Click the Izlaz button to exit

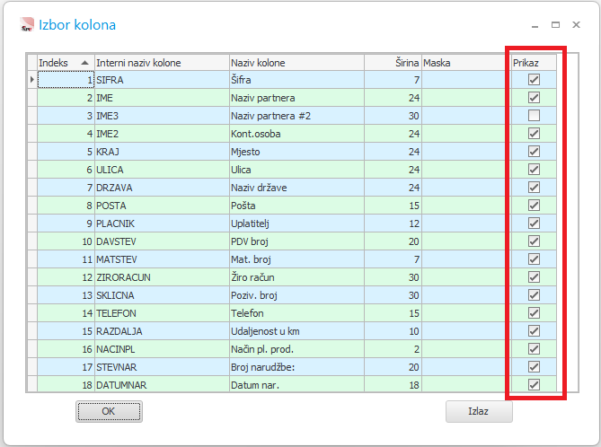point(479,411)
